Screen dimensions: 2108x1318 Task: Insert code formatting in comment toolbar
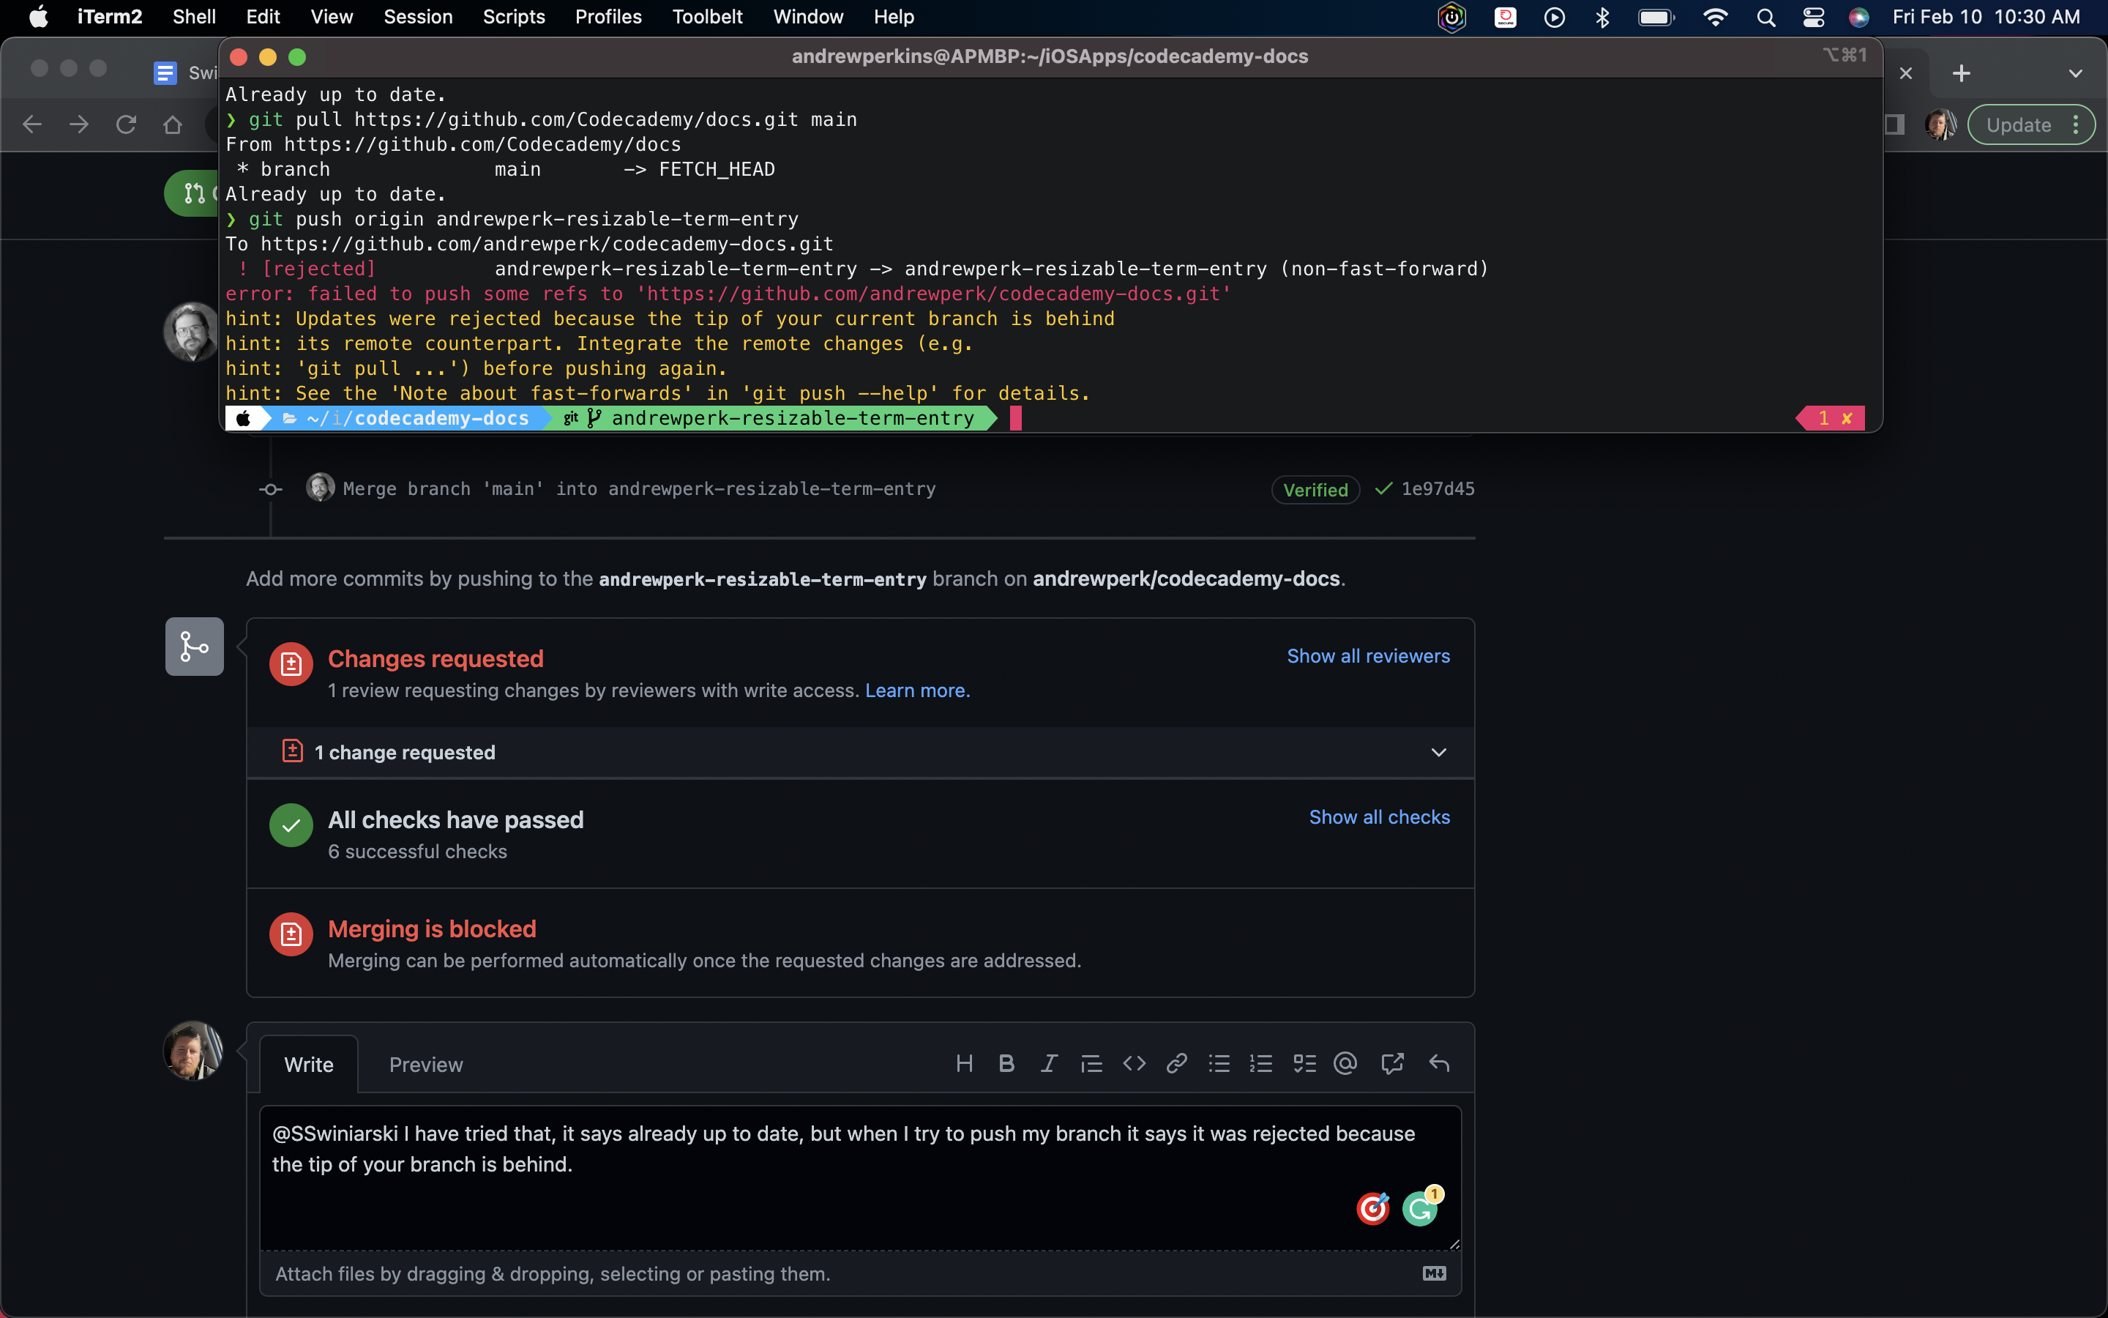click(1134, 1063)
